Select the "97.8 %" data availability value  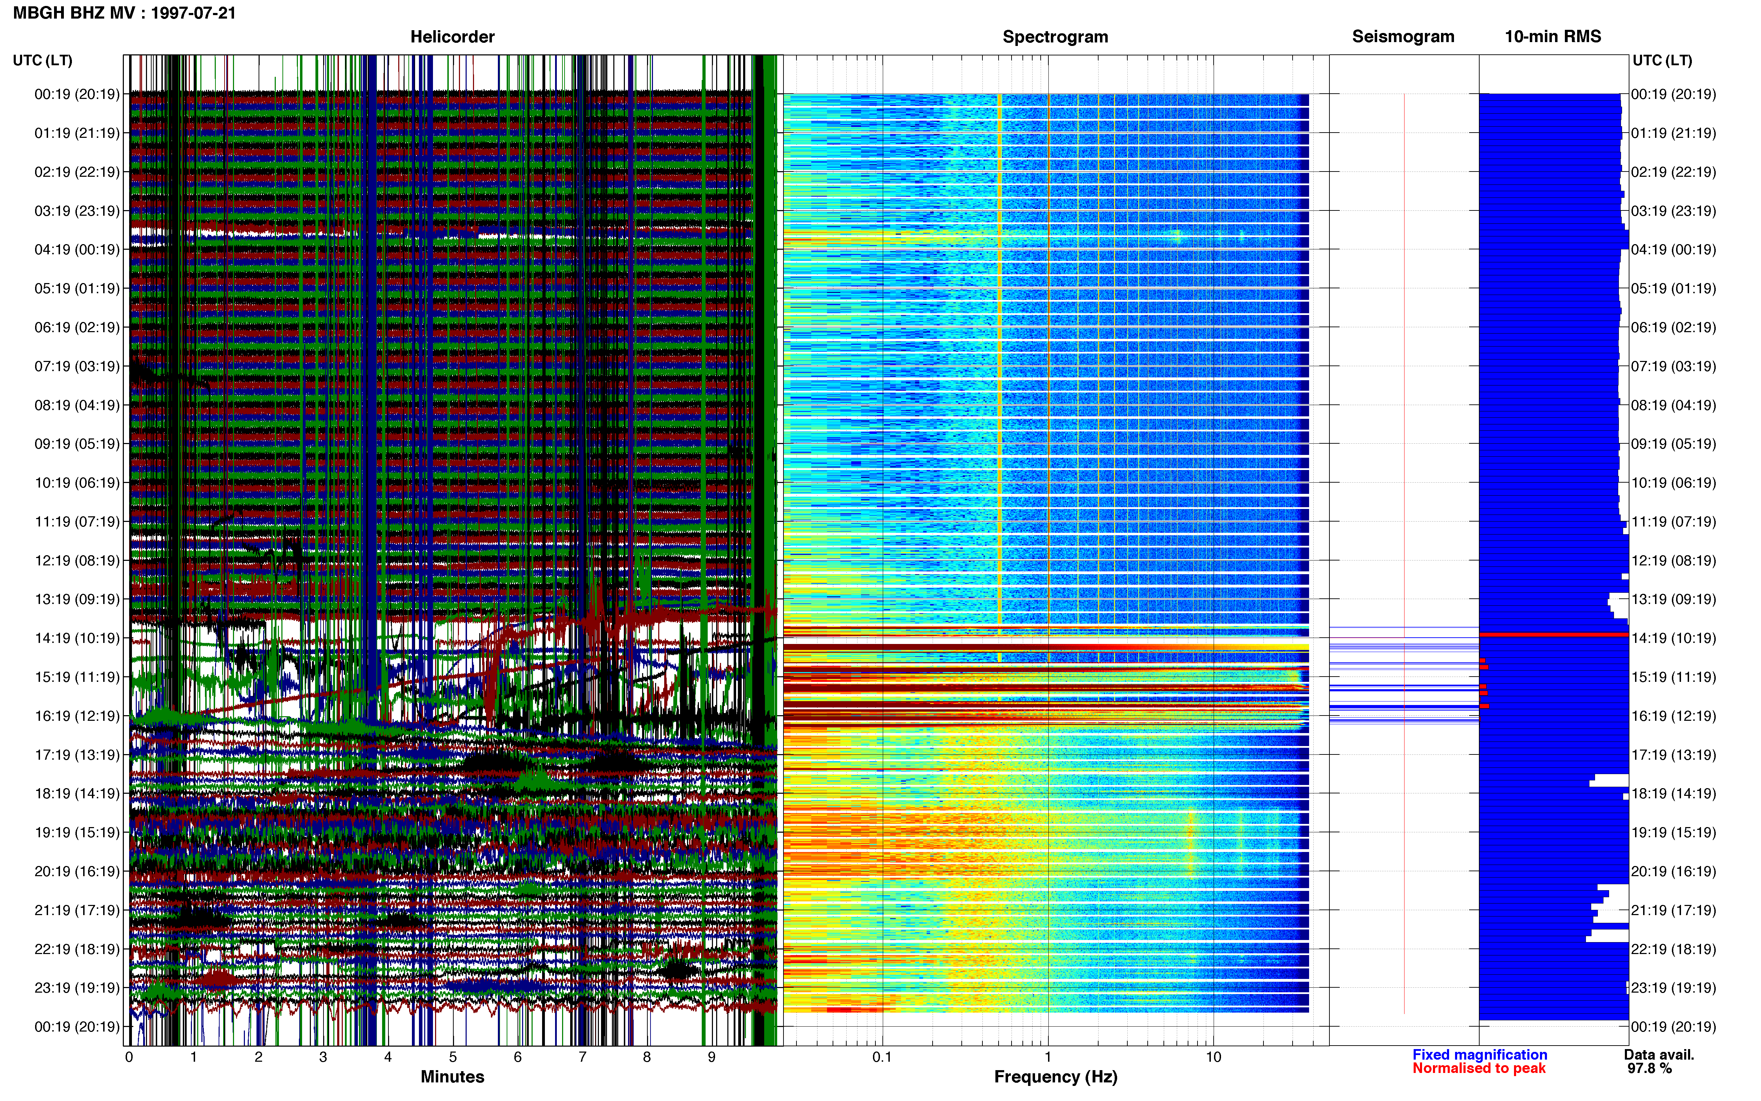pyautogui.click(x=1649, y=1068)
